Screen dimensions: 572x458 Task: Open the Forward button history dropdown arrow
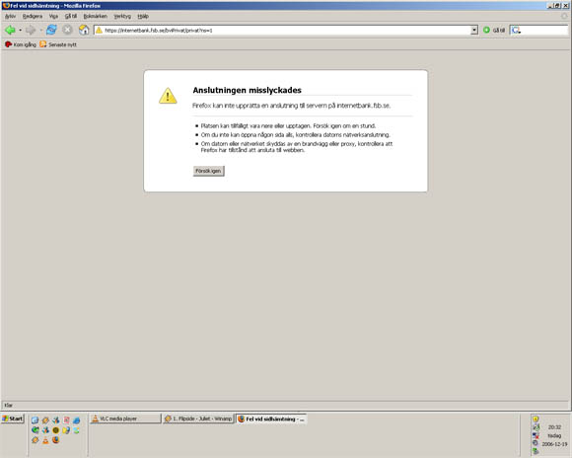pyautogui.click(x=40, y=30)
